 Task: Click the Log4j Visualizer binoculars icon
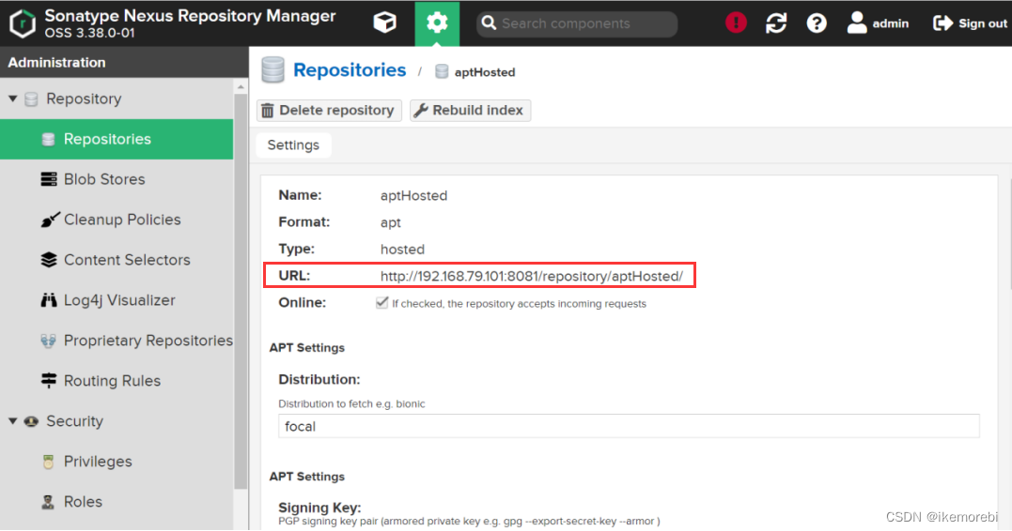[x=49, y=300]
